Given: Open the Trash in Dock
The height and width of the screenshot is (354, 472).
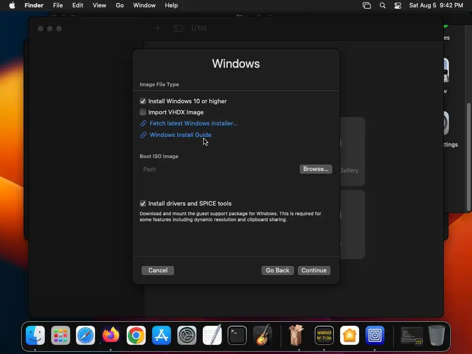Looking at the screenshot, I should [x=437, y=335].
